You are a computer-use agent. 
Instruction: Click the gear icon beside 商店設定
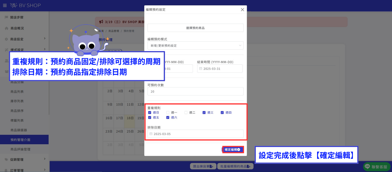(6, 39)
